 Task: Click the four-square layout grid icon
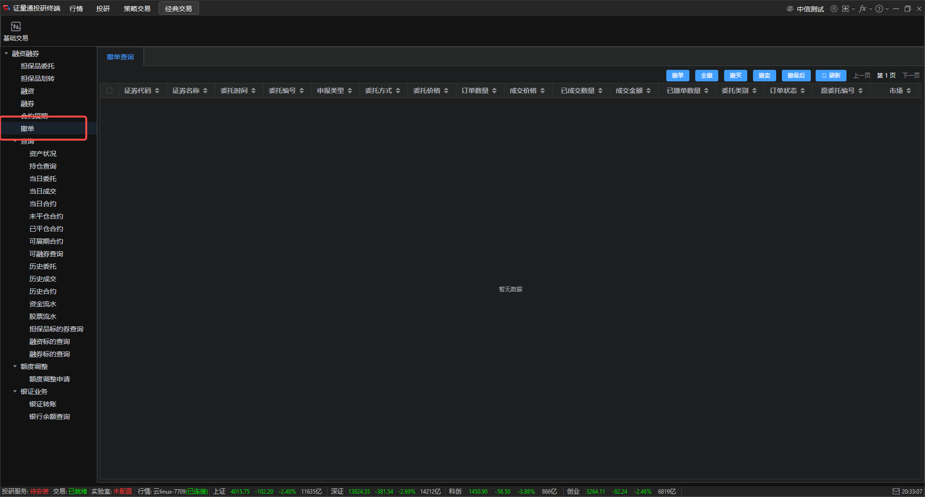(845, 9)
